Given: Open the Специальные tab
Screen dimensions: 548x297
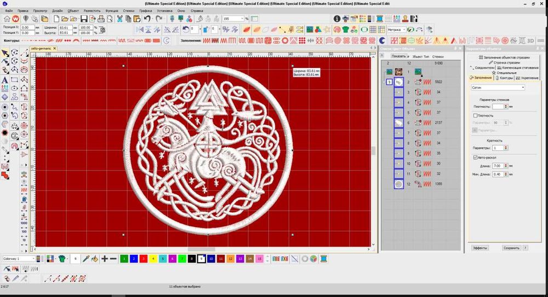Looking at the screenshot, I should [504, 73].
